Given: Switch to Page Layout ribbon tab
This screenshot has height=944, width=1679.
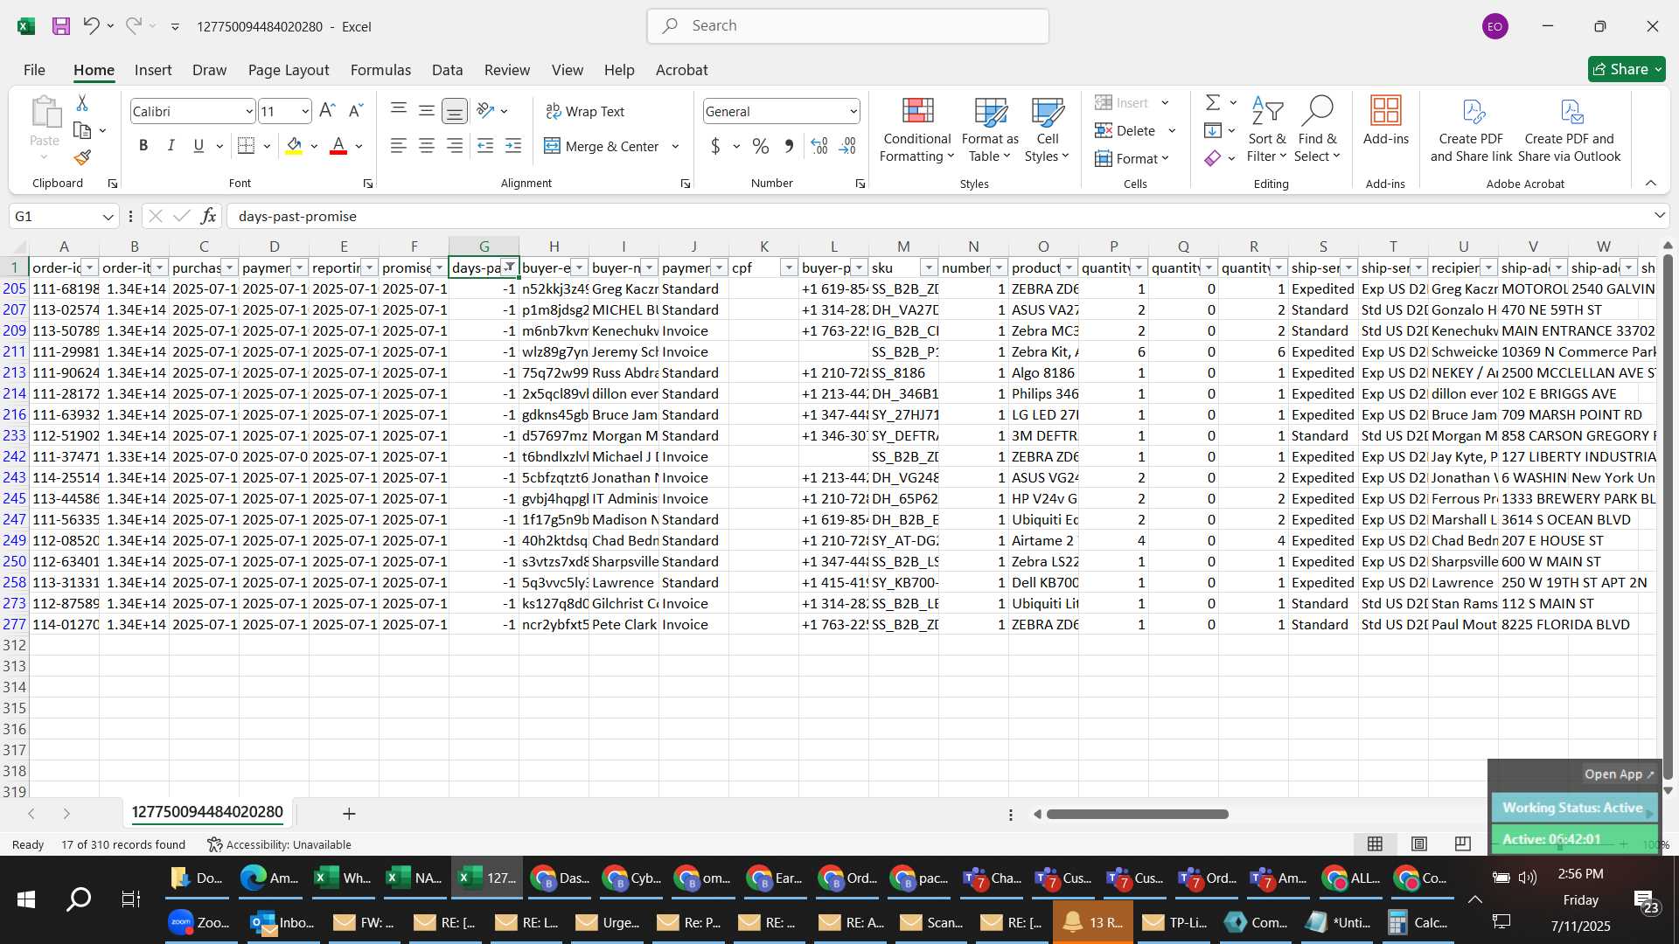Looking at the screenshot, I should coord(289,70).
